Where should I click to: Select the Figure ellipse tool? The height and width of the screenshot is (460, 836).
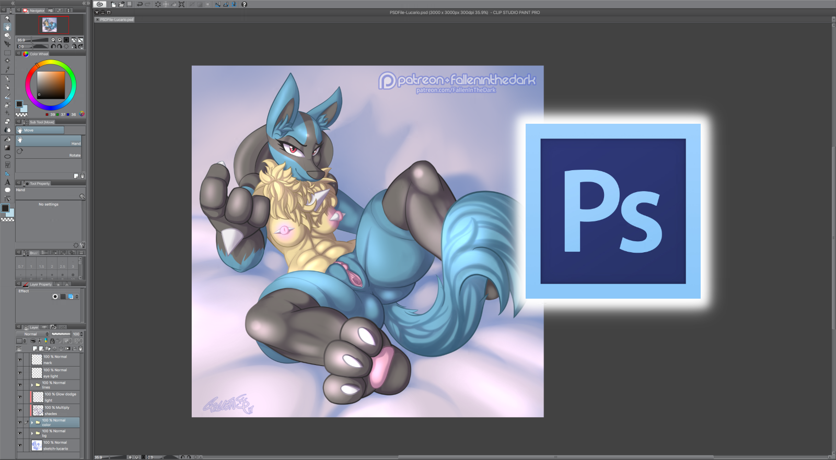(x=7, y=156)
